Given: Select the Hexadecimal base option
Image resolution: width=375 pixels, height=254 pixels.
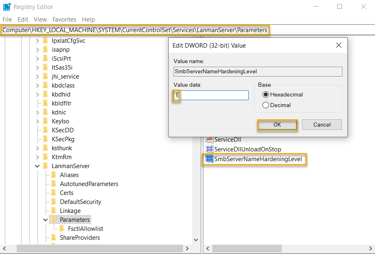Looking at the screenshot, I should pyautogui.click(x=267, y=94).
